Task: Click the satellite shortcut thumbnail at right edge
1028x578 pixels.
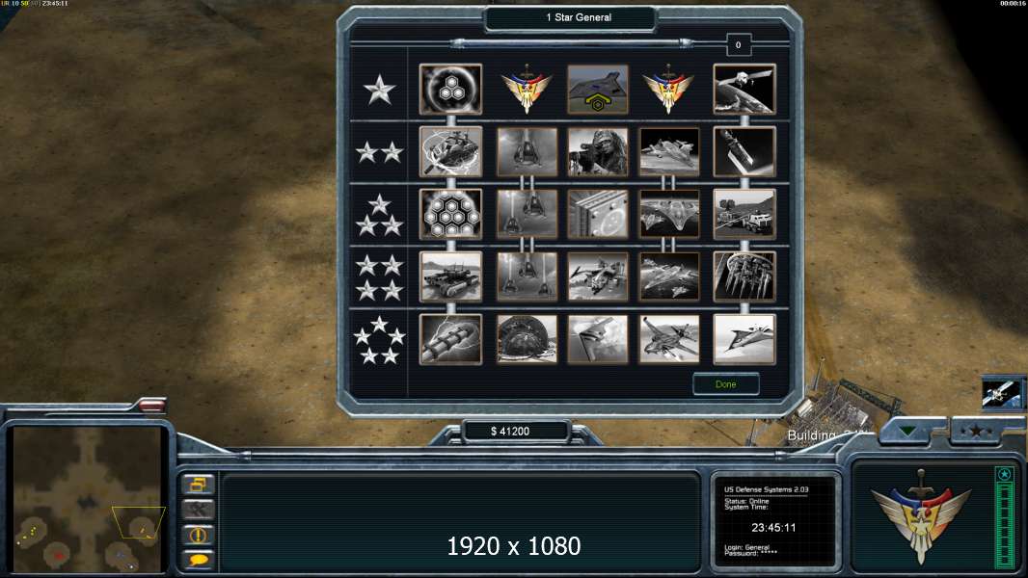Action: pos(1001,395)
